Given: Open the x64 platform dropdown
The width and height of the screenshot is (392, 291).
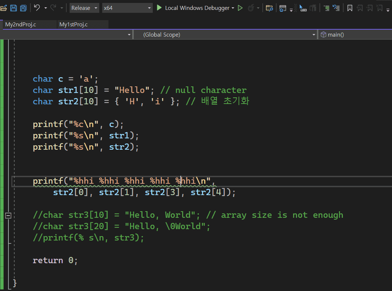Looking at the screenshot, I should [x=127, y=8].
